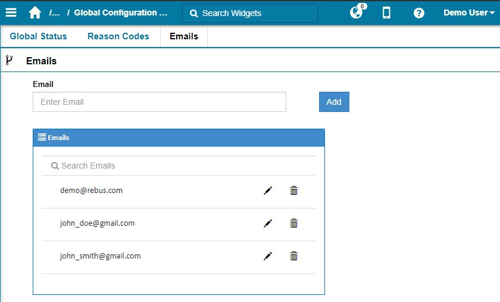Open the hamburger menu
This screenshot has height=302, width=500.
coord(11,13)
